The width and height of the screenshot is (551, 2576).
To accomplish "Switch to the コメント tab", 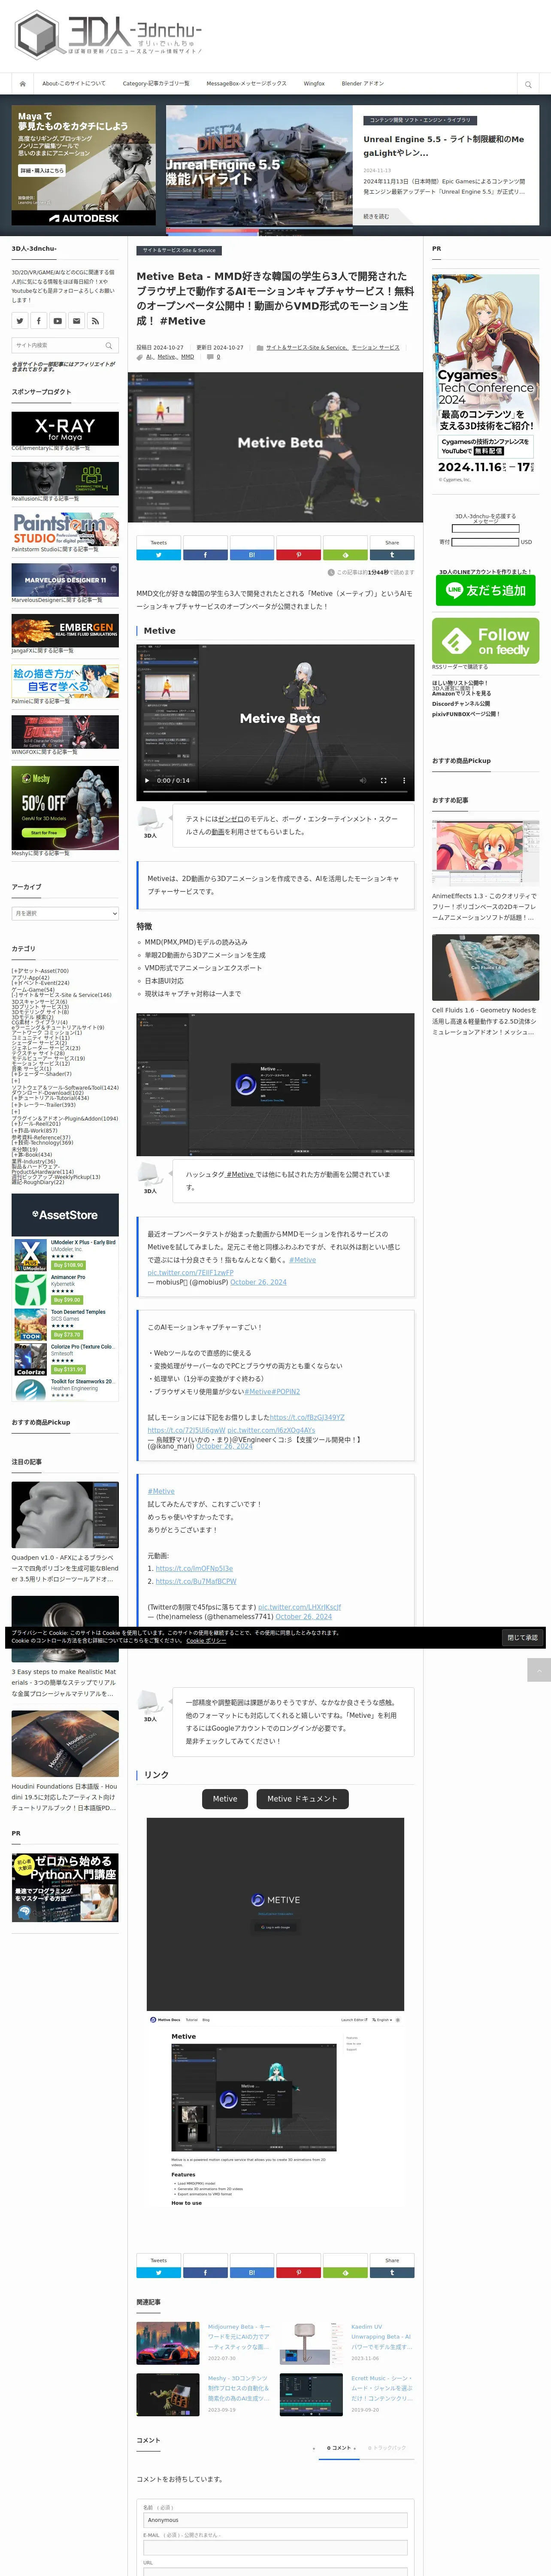I will click(339, 2448).
